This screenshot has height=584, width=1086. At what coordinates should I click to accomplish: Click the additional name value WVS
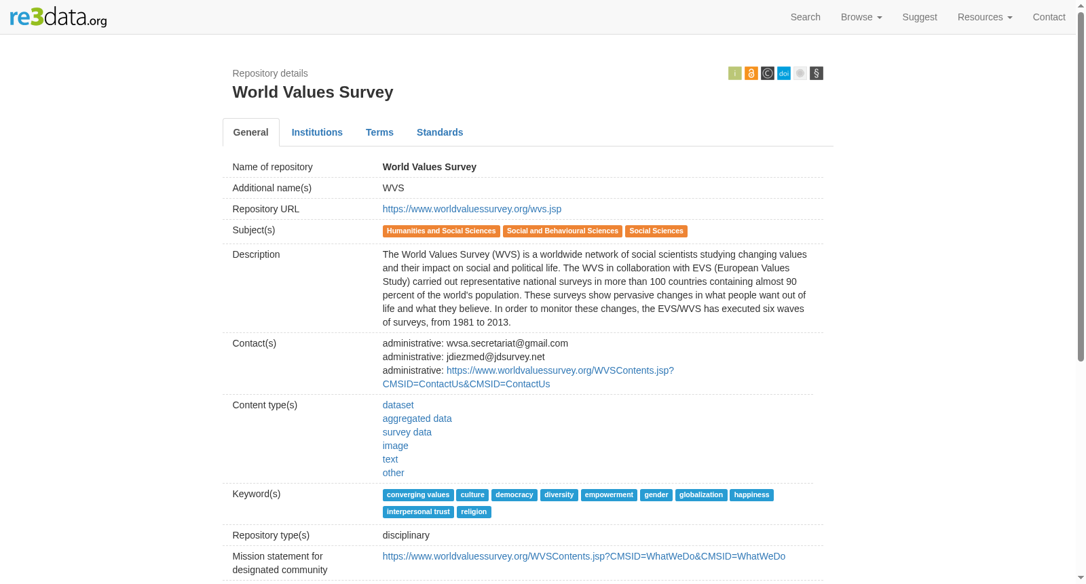tap(393, 188)
